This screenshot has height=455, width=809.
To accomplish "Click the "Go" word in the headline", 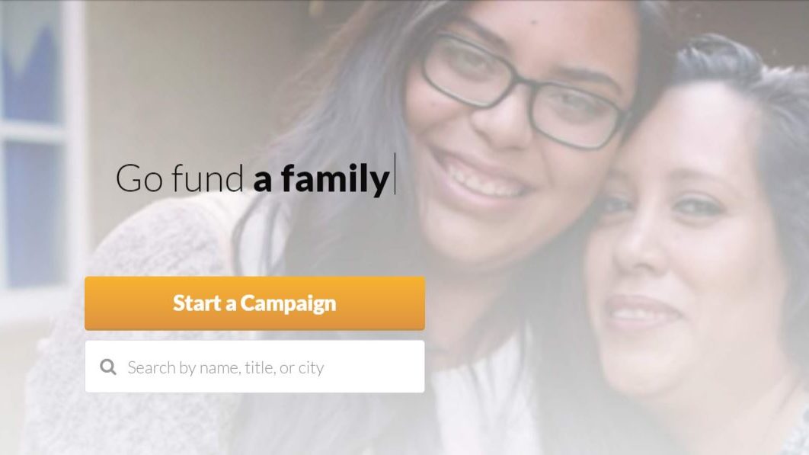I will 139,178.
